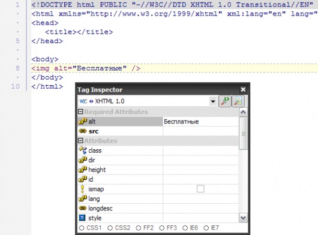Click line number 10 in the gutter

point(15,86)
